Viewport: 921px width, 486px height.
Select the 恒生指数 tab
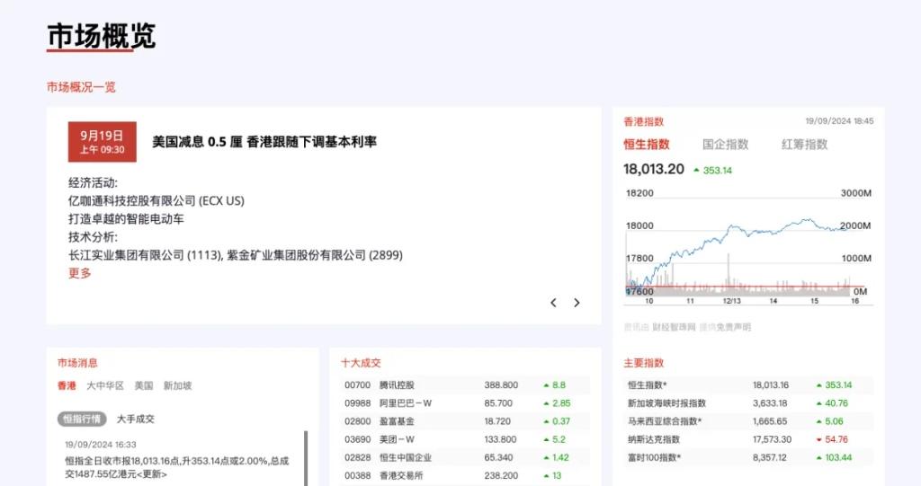(x=647, y=145)
